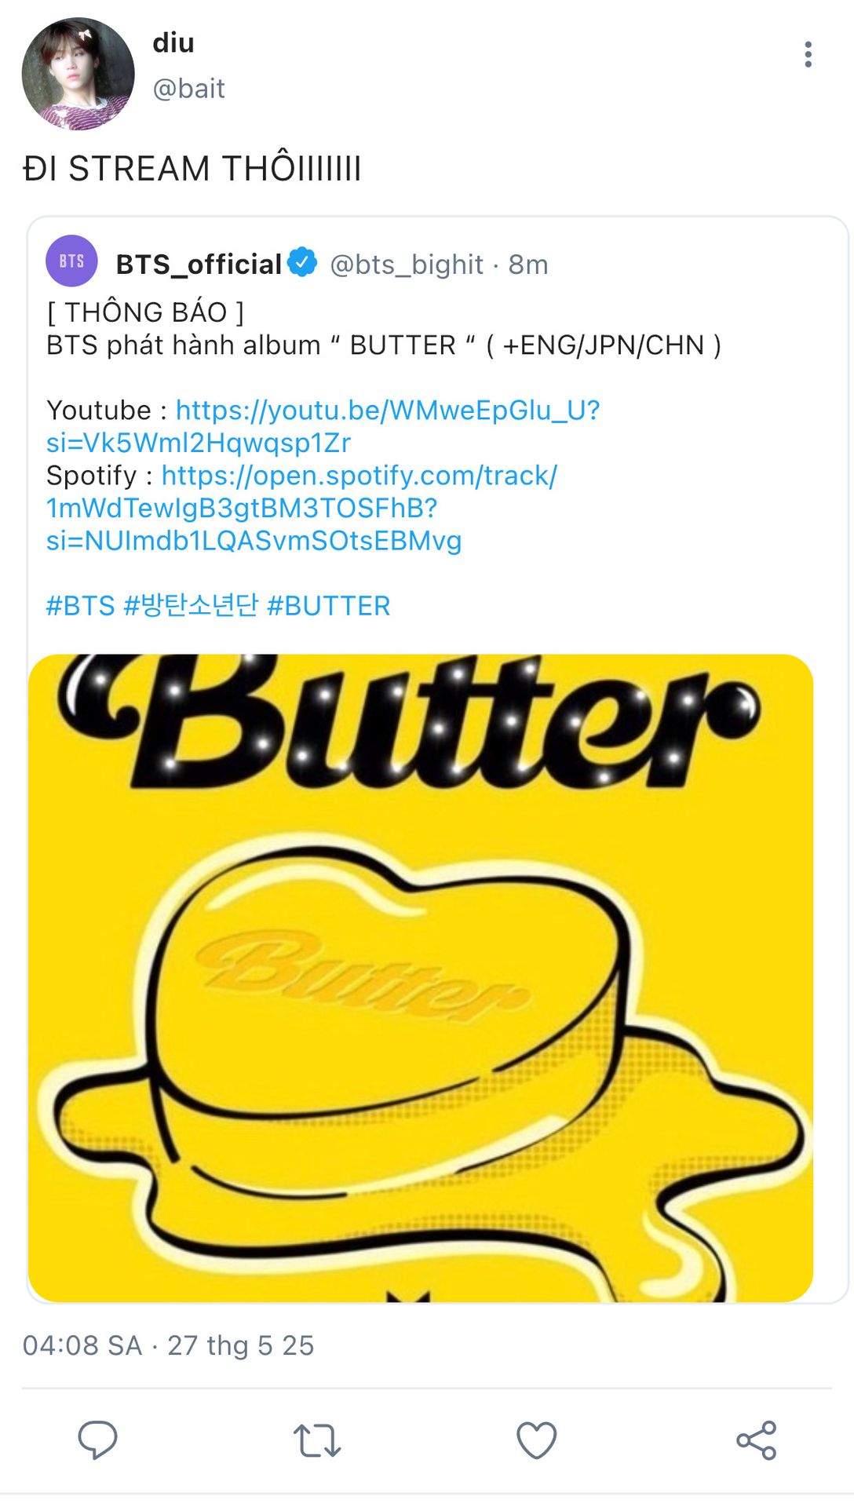The height and width of the screenshot is (1507, 854).
Task: Tap the display name diu
Action: coord(173,43)
